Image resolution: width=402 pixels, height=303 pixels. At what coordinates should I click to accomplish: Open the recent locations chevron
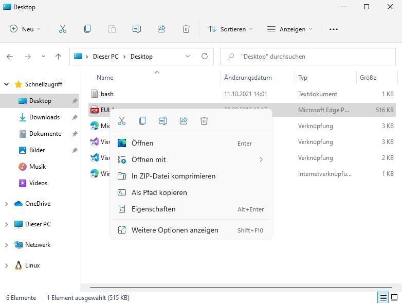pos(43,57)
